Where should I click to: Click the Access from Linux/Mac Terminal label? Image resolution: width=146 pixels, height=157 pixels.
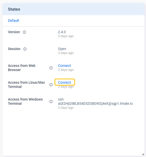(x=26, y=85)
